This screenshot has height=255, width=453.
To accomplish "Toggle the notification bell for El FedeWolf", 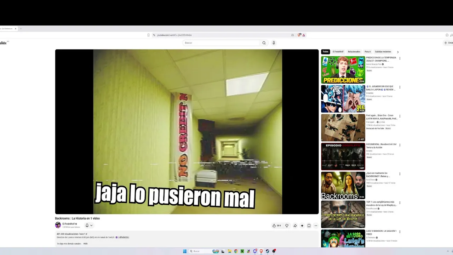I will coord(87,225).
